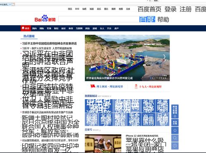Expand the 百家号 section arrow
The height and width of the screenshot is (153, 206).
click(x=100, y=130)
